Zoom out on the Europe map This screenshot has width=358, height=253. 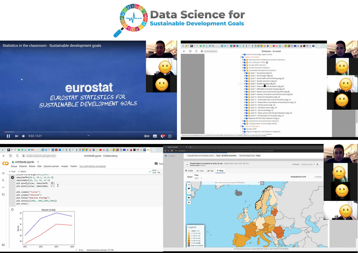click(189, 192)
